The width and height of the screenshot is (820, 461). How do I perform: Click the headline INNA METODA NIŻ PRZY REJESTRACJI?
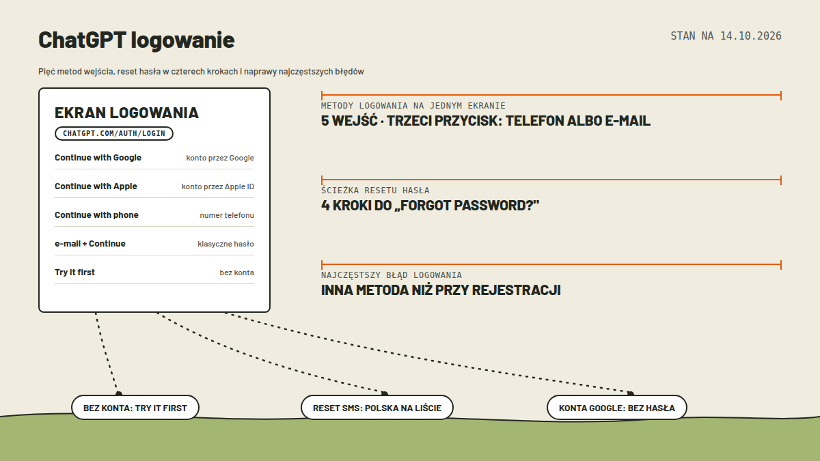point(441,290)
